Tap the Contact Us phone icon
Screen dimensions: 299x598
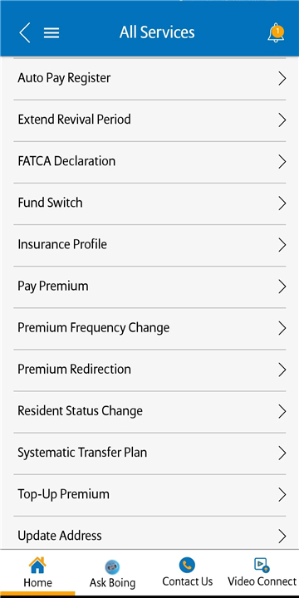click(x=187, y=565)
